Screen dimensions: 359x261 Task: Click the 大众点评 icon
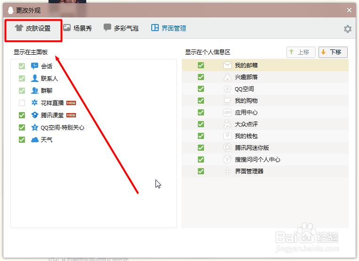pos(228,124)
